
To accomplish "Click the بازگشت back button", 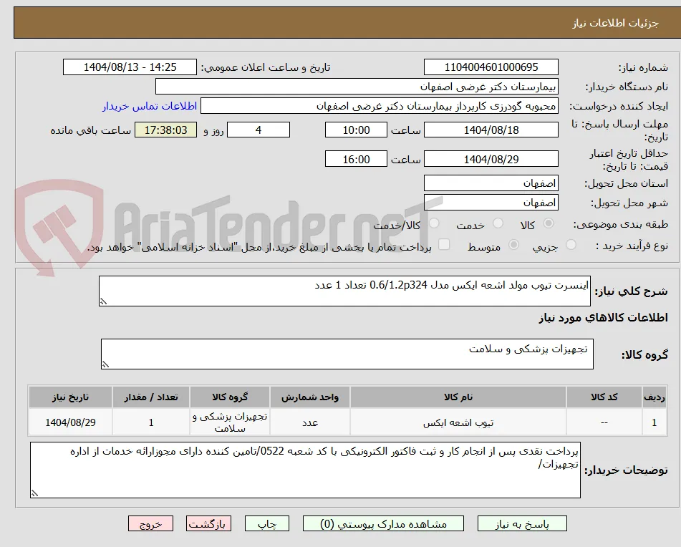I will (x=208, y=523).
